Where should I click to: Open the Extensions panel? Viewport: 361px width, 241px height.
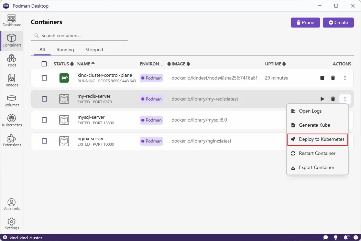(12, 140)
